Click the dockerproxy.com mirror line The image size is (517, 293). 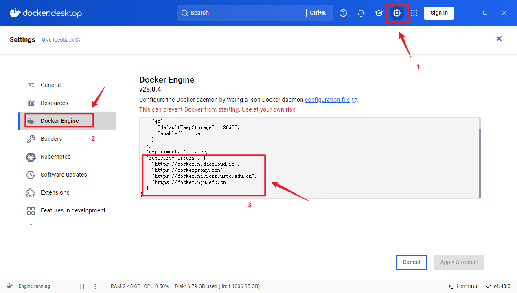click(x=188, y=170)
